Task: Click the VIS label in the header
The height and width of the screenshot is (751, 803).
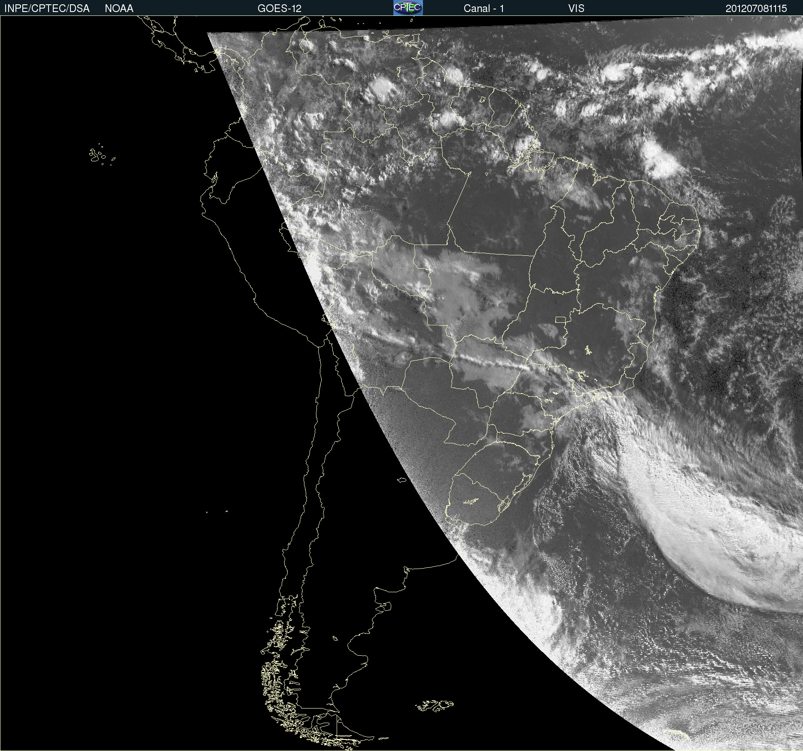Action: pos(576,9)
